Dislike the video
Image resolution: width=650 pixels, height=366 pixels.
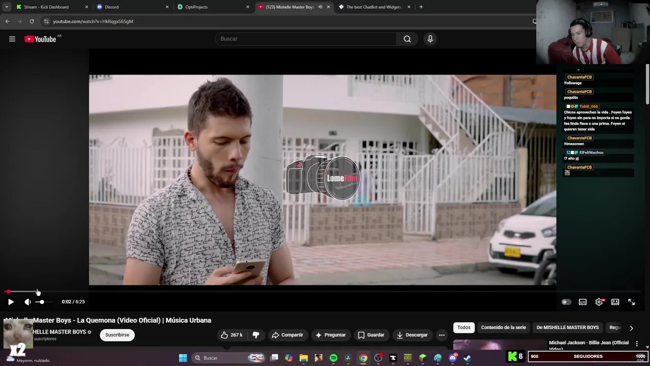tap(256, 335)
